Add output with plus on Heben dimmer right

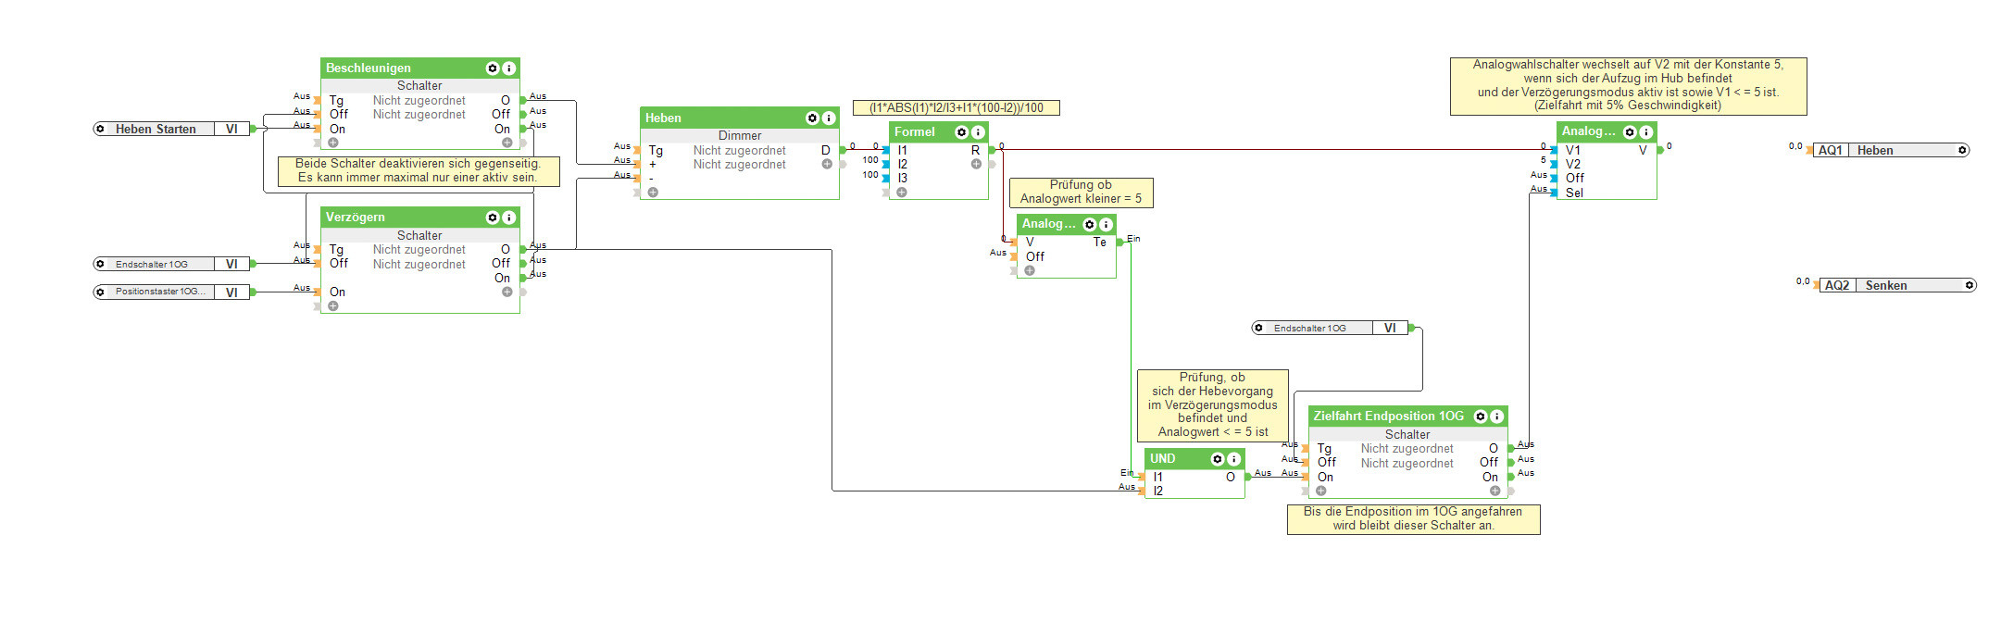tap(827, 164)
